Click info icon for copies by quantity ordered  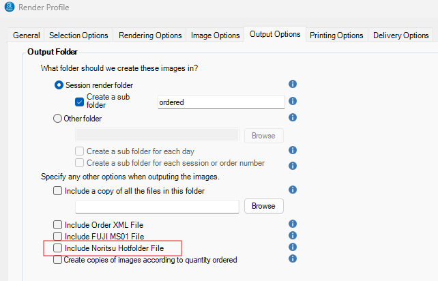coord(293,259)
